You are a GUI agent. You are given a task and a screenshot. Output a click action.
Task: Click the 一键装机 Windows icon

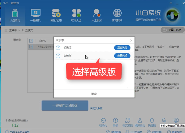[37, 15]
